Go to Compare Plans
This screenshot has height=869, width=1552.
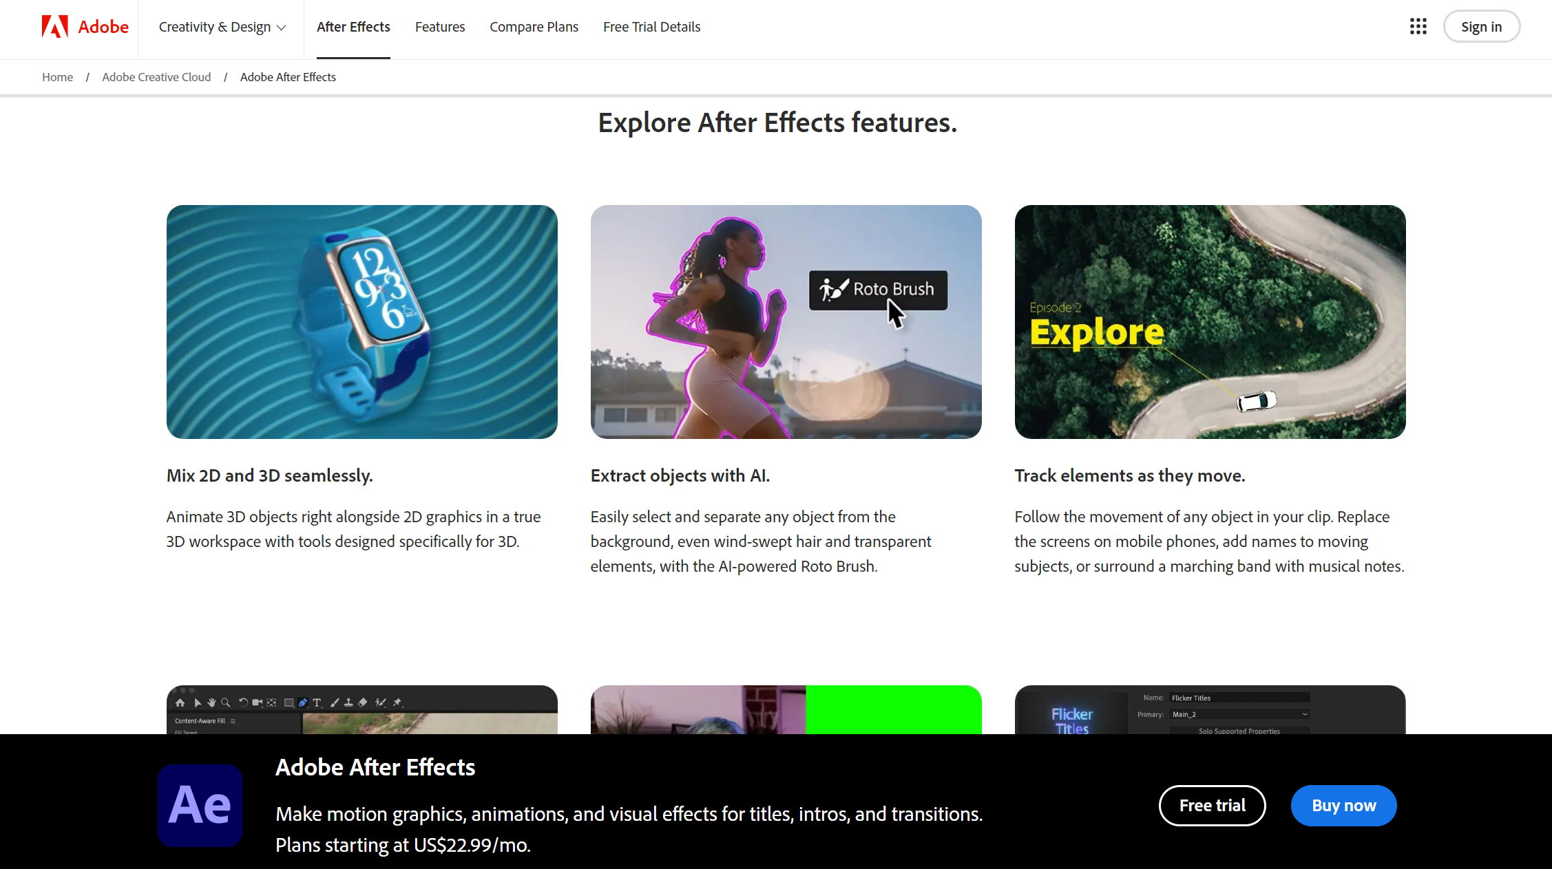pos(534,27)
